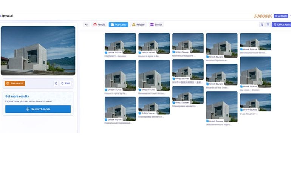Click the refresh search icon beside Alert

point(56,83)
